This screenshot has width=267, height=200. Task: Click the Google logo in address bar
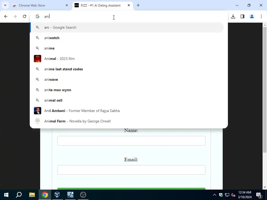(38, 16)
